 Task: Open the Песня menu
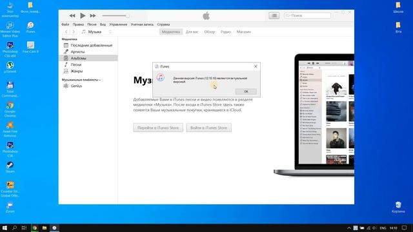coord(92,24)
